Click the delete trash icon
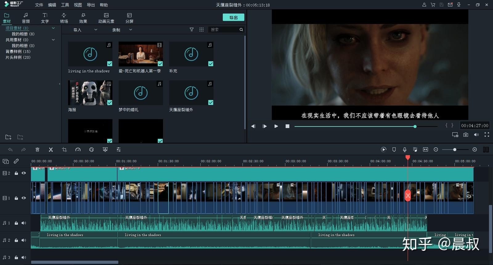Viewport: 493px width, 265px height. click(37, 150)
